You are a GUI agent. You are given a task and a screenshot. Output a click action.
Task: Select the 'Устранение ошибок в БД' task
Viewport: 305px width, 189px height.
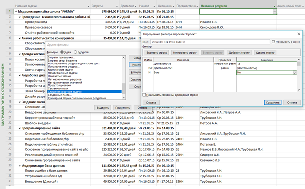pos(44,176)
